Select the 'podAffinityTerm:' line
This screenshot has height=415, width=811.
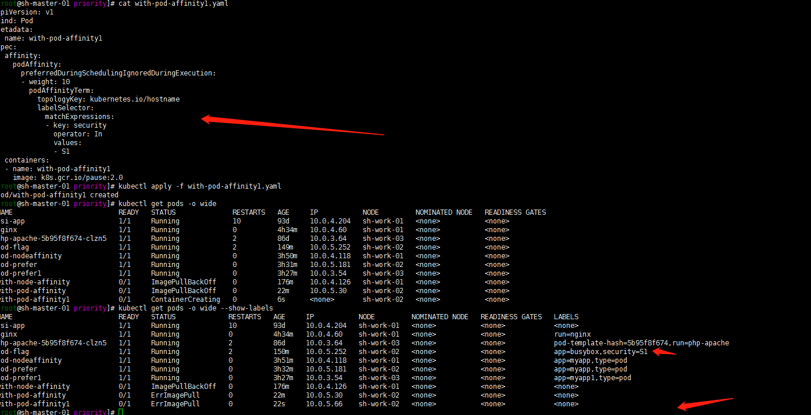tap(62, 91)
